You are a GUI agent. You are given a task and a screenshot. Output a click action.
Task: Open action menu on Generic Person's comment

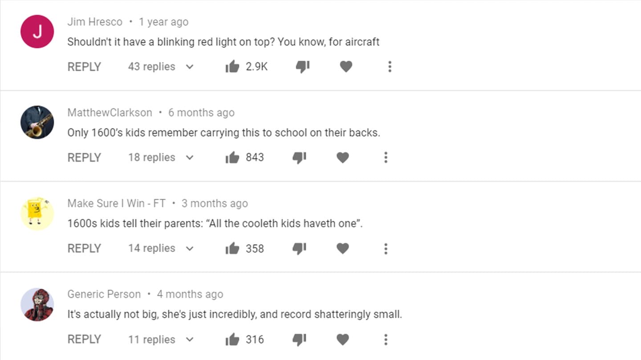[386, 340]
